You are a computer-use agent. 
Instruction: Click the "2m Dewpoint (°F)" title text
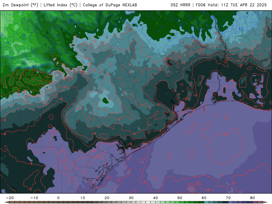[x=20, y=5]
